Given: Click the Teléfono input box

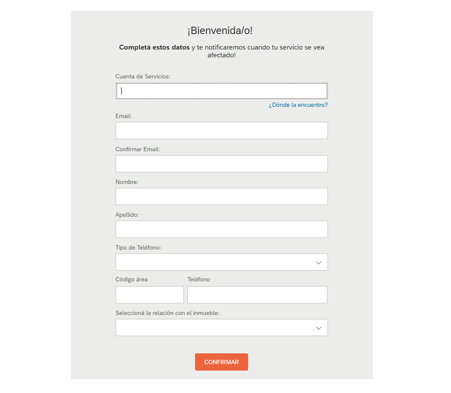Looking at the screenshot, I should [257, 295].
